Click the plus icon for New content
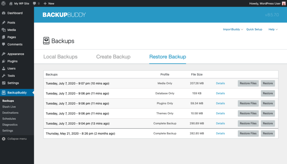This screenshot has height=164, width=287. pyautogui.click(x=45, y=3)
